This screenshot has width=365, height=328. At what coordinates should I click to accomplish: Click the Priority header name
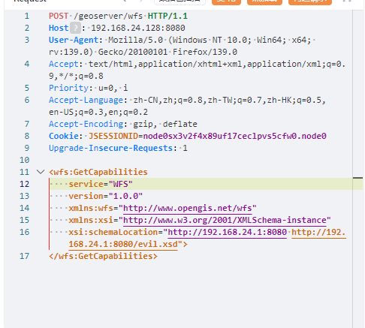[68, 88]
